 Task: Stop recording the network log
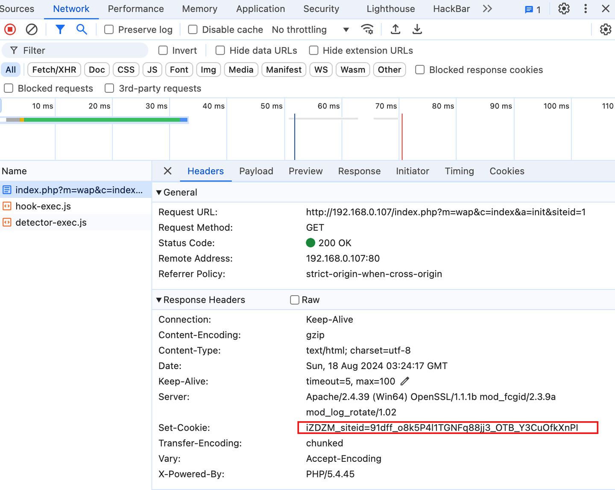[9, 29]
